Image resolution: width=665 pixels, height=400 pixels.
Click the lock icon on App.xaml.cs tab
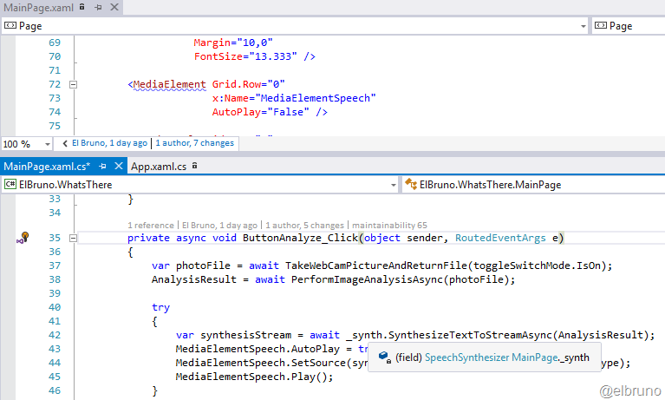[195, 165]
